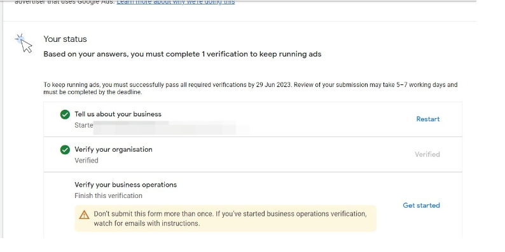Click the 'Verified' status under Verify your organisation
Viewport: 505px width, 252px height.
click(x=86, y=161)
